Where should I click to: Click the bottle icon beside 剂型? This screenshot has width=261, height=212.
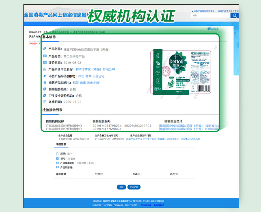click(57, 154)
